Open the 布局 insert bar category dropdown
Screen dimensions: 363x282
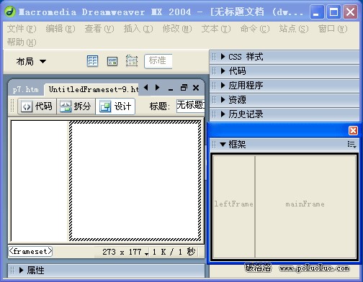tap(31, 62)
